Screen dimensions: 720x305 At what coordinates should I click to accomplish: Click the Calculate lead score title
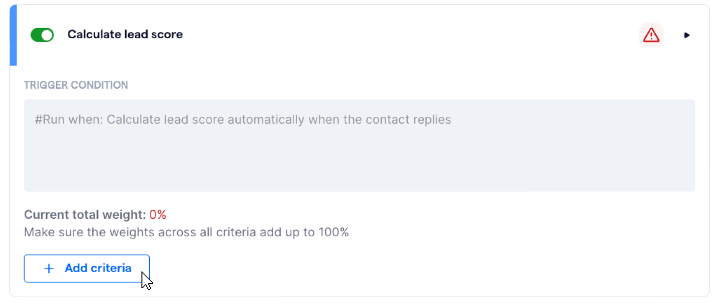pyautogui.click(x=125, y=35)
